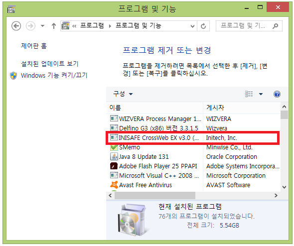The height and width of the screenshot is (246, 294).
Task: Click the vertical scrollbar up arrow
Action: pyautogui.click(x=284, y=107)
